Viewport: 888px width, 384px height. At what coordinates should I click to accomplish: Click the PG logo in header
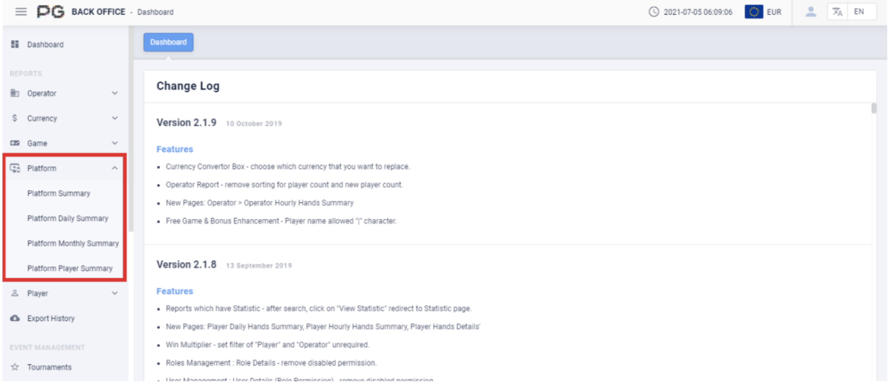click(x=51, y=12)
